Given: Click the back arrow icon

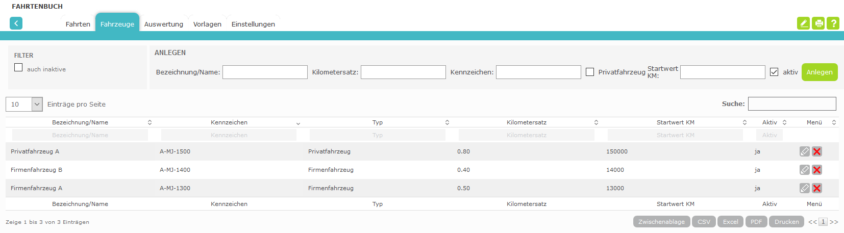Looking at the screenshot, I should [16, 23].
